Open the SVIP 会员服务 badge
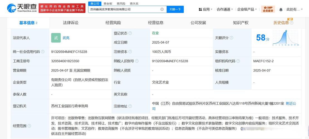This screenshot has width=309, height=139. 268,9
